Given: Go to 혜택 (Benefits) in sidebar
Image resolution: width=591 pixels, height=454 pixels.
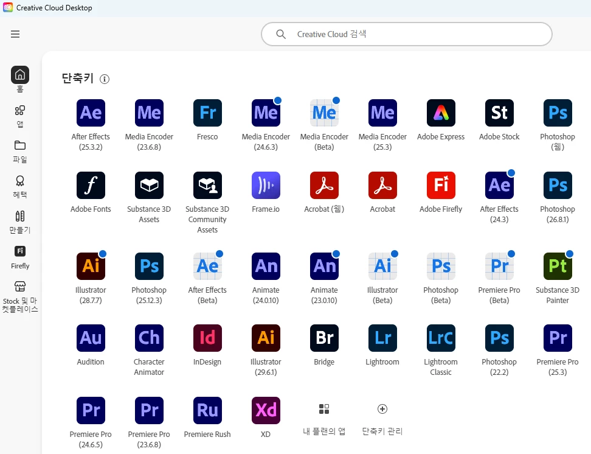Looking at the screenshot, I should (20, 187).
